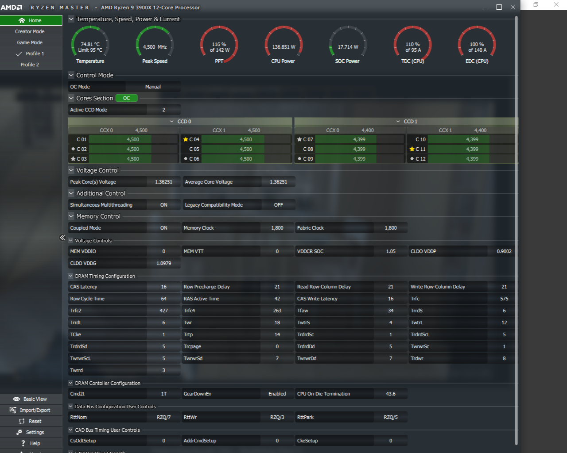Screen dimensions: 567x453
Task: Click the C 01 core speed bar
Action: [133, 139]
